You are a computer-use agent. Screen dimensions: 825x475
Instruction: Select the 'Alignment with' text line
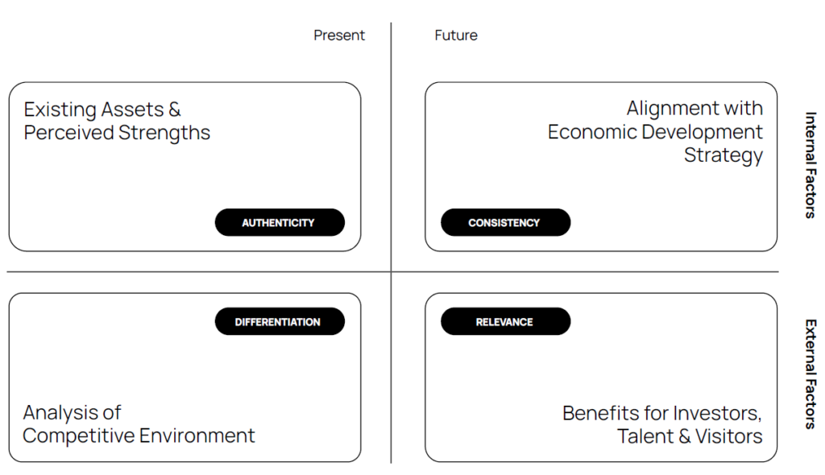click(x=694, y=108)
